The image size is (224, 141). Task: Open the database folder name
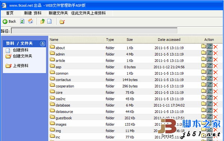(x=63, y=105)
